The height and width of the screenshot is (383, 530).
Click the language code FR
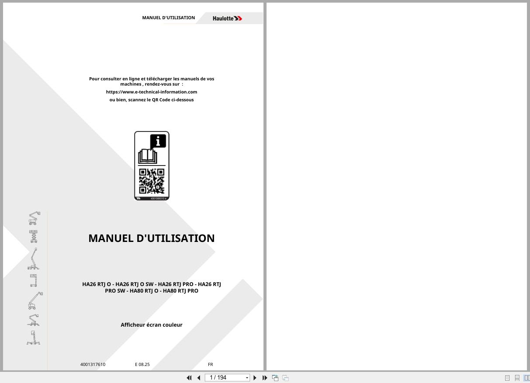pos(211,364)
